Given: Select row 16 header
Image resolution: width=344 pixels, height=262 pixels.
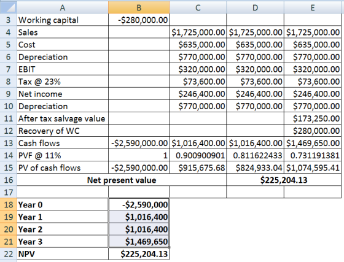Looking at the screenshot, I should [9, 180].
